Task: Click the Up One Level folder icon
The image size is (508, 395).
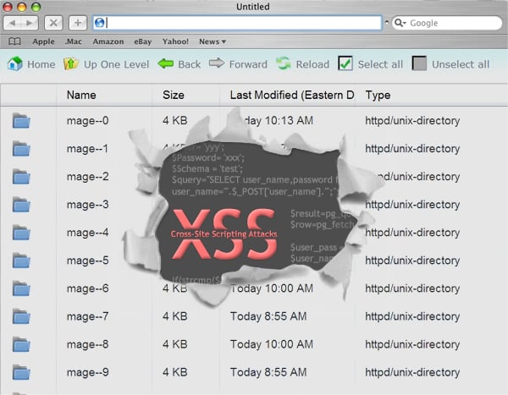Action: tap(70, 63)
